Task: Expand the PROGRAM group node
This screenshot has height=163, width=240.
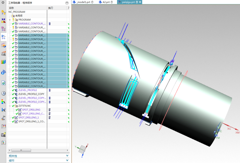Action: (x=10, y=20)
